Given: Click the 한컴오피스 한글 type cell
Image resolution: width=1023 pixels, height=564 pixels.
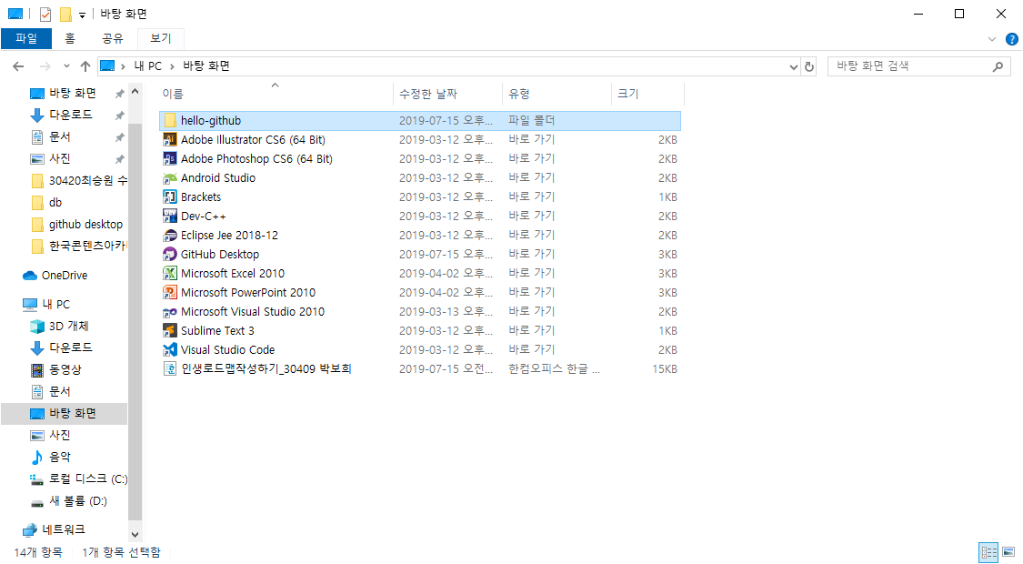Looking at the screenshot, I should [554, 368].
